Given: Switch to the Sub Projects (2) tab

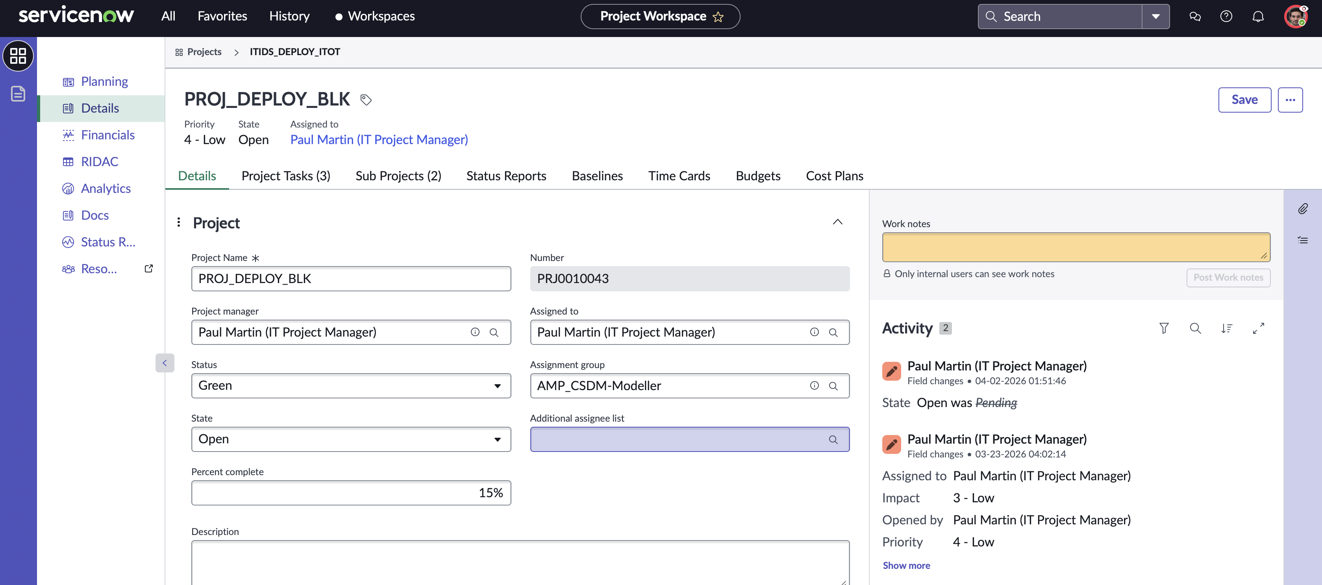Looking at the screenshot, I should (x=398, y=176).
